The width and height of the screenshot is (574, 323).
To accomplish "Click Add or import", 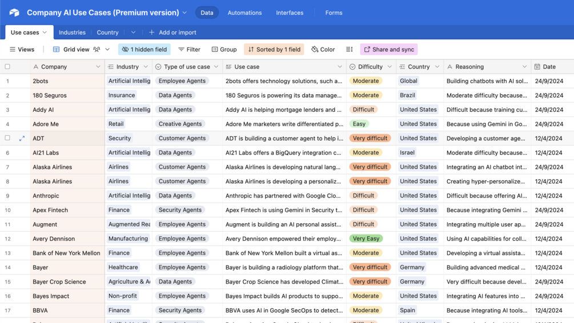I will pos(172,32).
